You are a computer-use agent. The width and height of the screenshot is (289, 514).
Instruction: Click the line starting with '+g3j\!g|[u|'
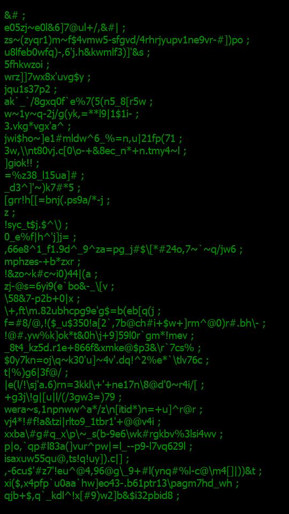(x=63, y=398)
